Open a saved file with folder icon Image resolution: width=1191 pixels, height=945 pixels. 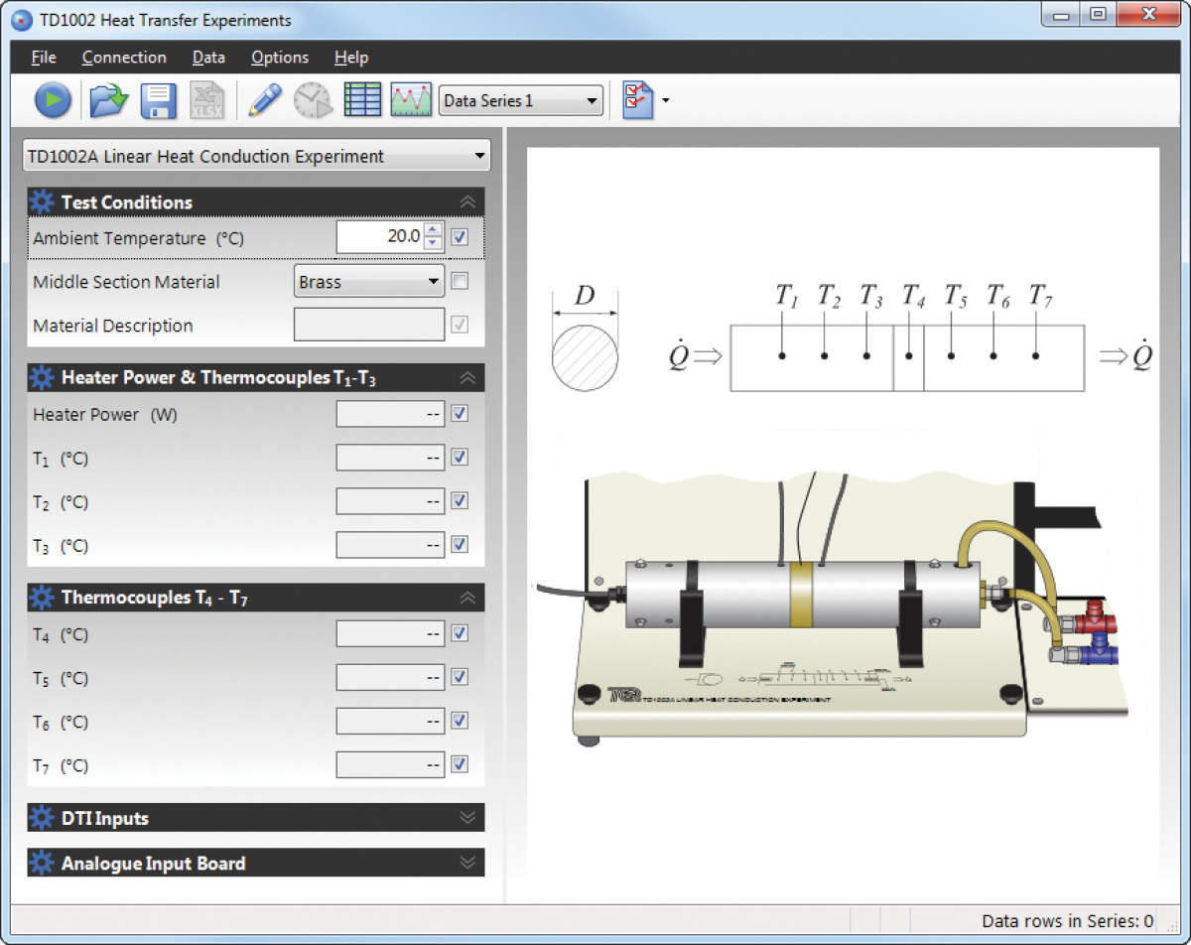pyautogui.click(x=108, y=100)
